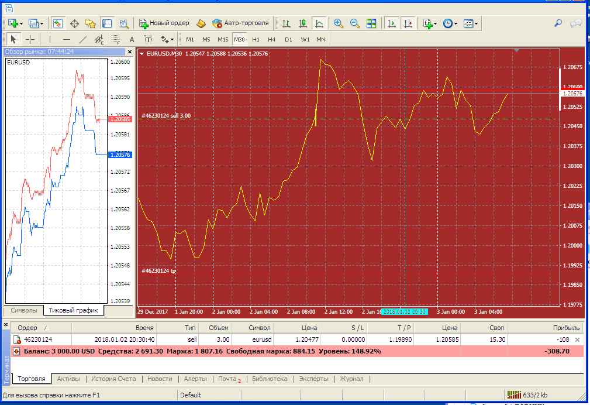Click the Новый ордер button
The image size is (590, 405).
pos(164,23)
